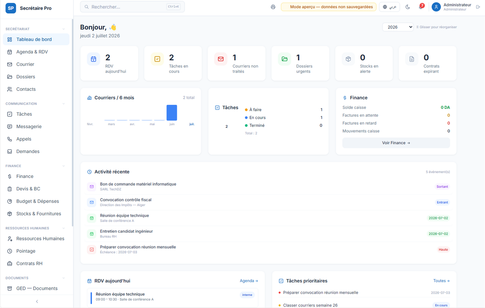The width and height of the screenshot is (485, 308).
Task: Switch language using the عربي globe button
Action: (x=389, y=7)
